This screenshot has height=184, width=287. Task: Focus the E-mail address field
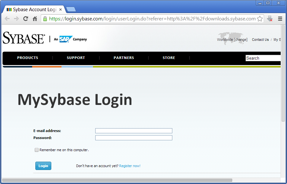pyautogui.click(x=133, y=131)
